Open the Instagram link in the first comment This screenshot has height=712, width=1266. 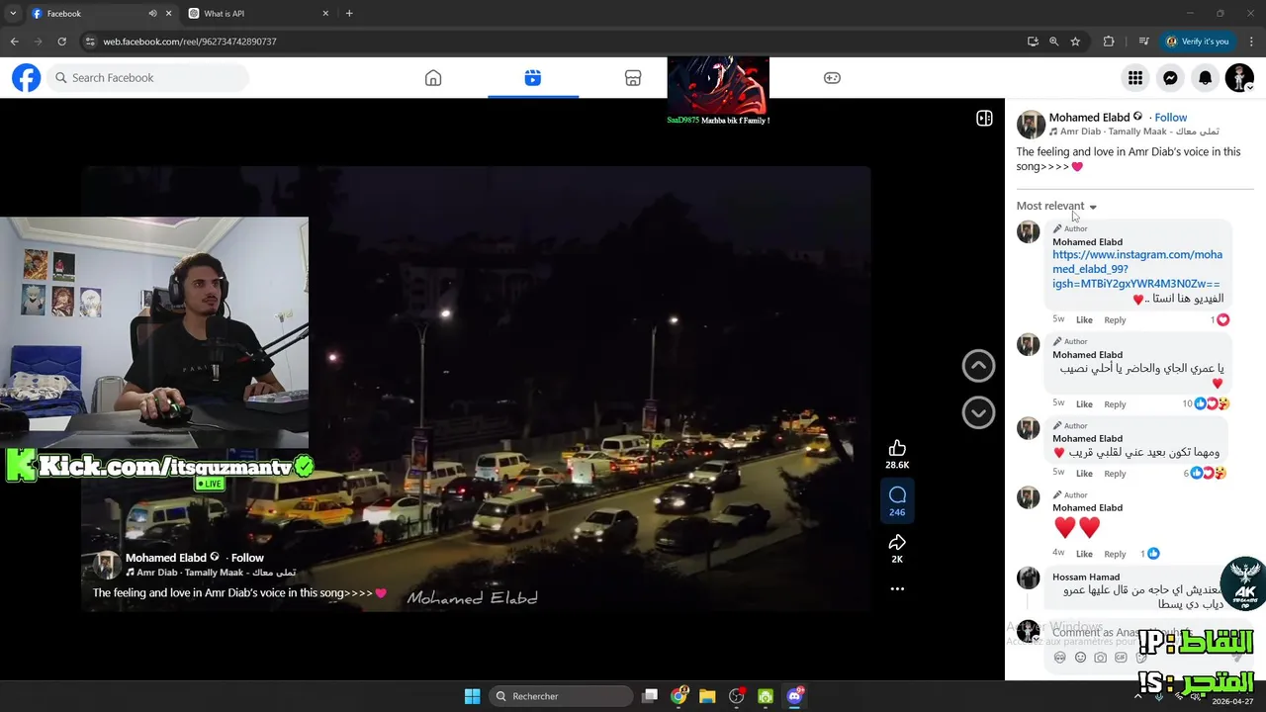(x=1137, y=269)
